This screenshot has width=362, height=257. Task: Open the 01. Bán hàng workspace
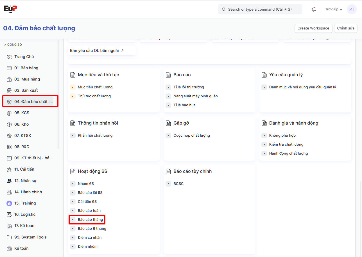[26, 68]
